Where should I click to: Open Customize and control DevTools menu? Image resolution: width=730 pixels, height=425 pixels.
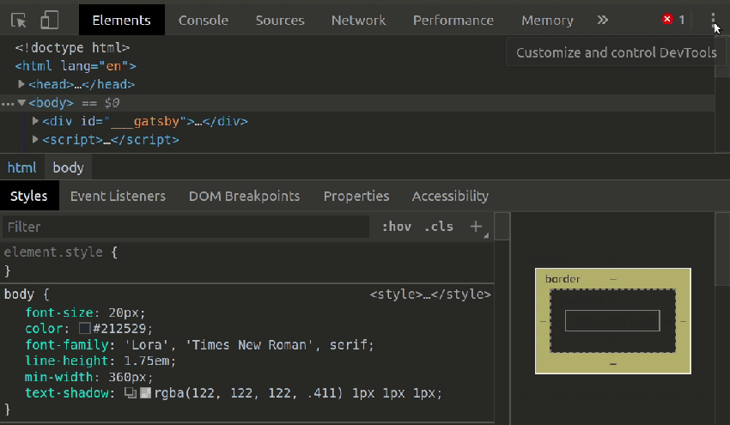coord(713,19)
